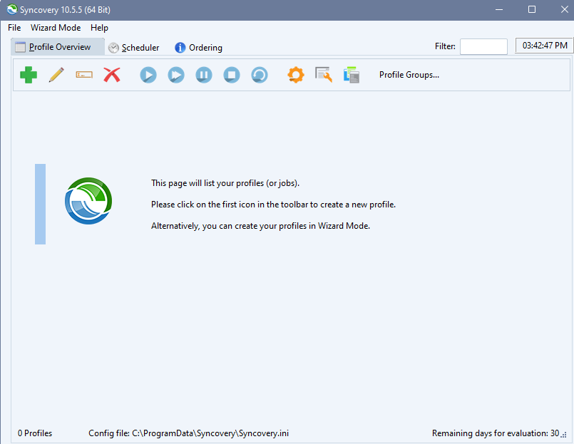574x444 pixels.
Task: Click 'Remaining days for evaluation: 30' text
Action: pos(496,433)
